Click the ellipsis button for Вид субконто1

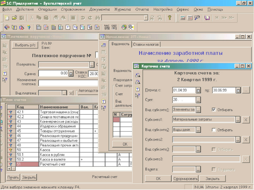point(198,110)
